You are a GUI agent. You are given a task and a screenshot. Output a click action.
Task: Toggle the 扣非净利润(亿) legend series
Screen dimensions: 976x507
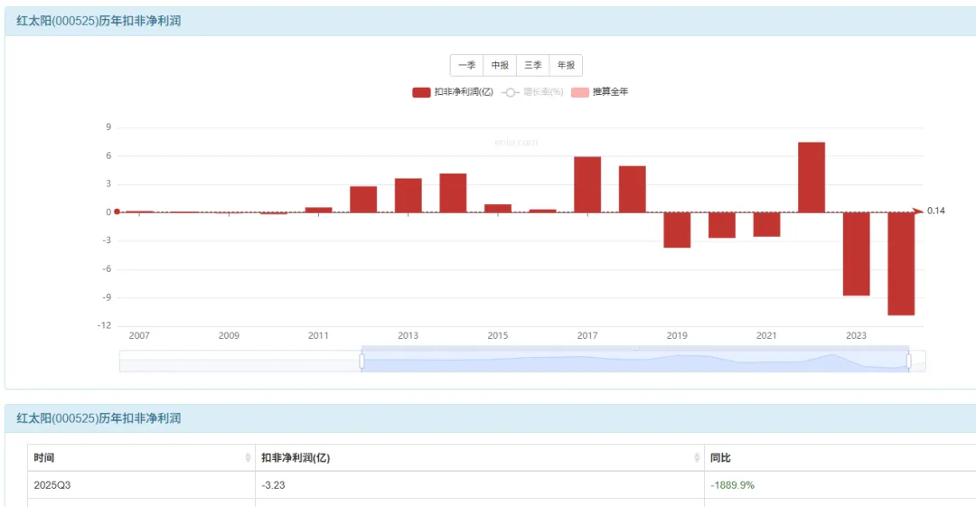[453, 92]
